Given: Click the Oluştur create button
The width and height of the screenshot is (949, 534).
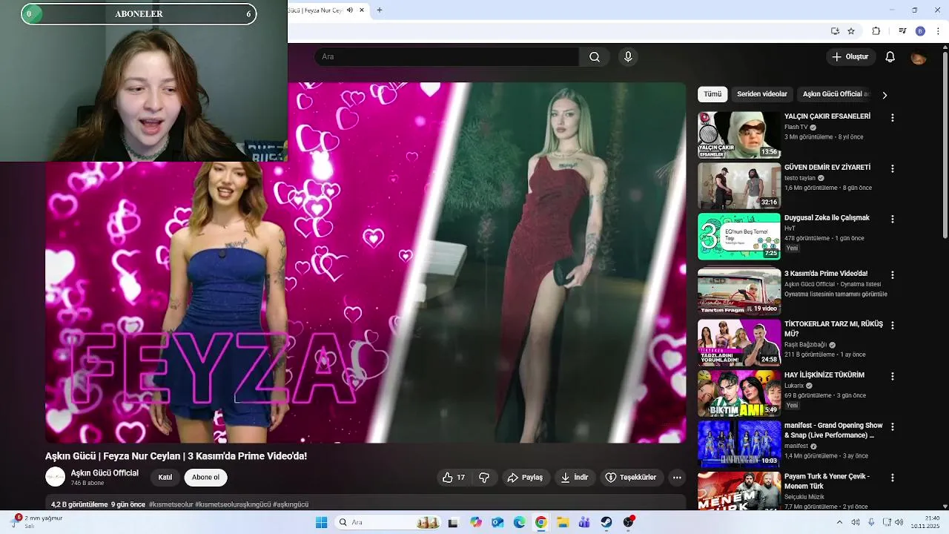Looking at the screenshot, I should [850, 57].
